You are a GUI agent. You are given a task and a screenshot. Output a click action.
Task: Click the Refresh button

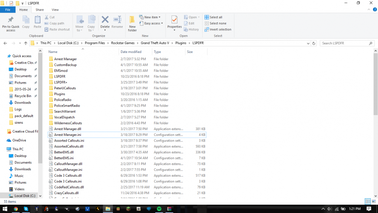314,44
